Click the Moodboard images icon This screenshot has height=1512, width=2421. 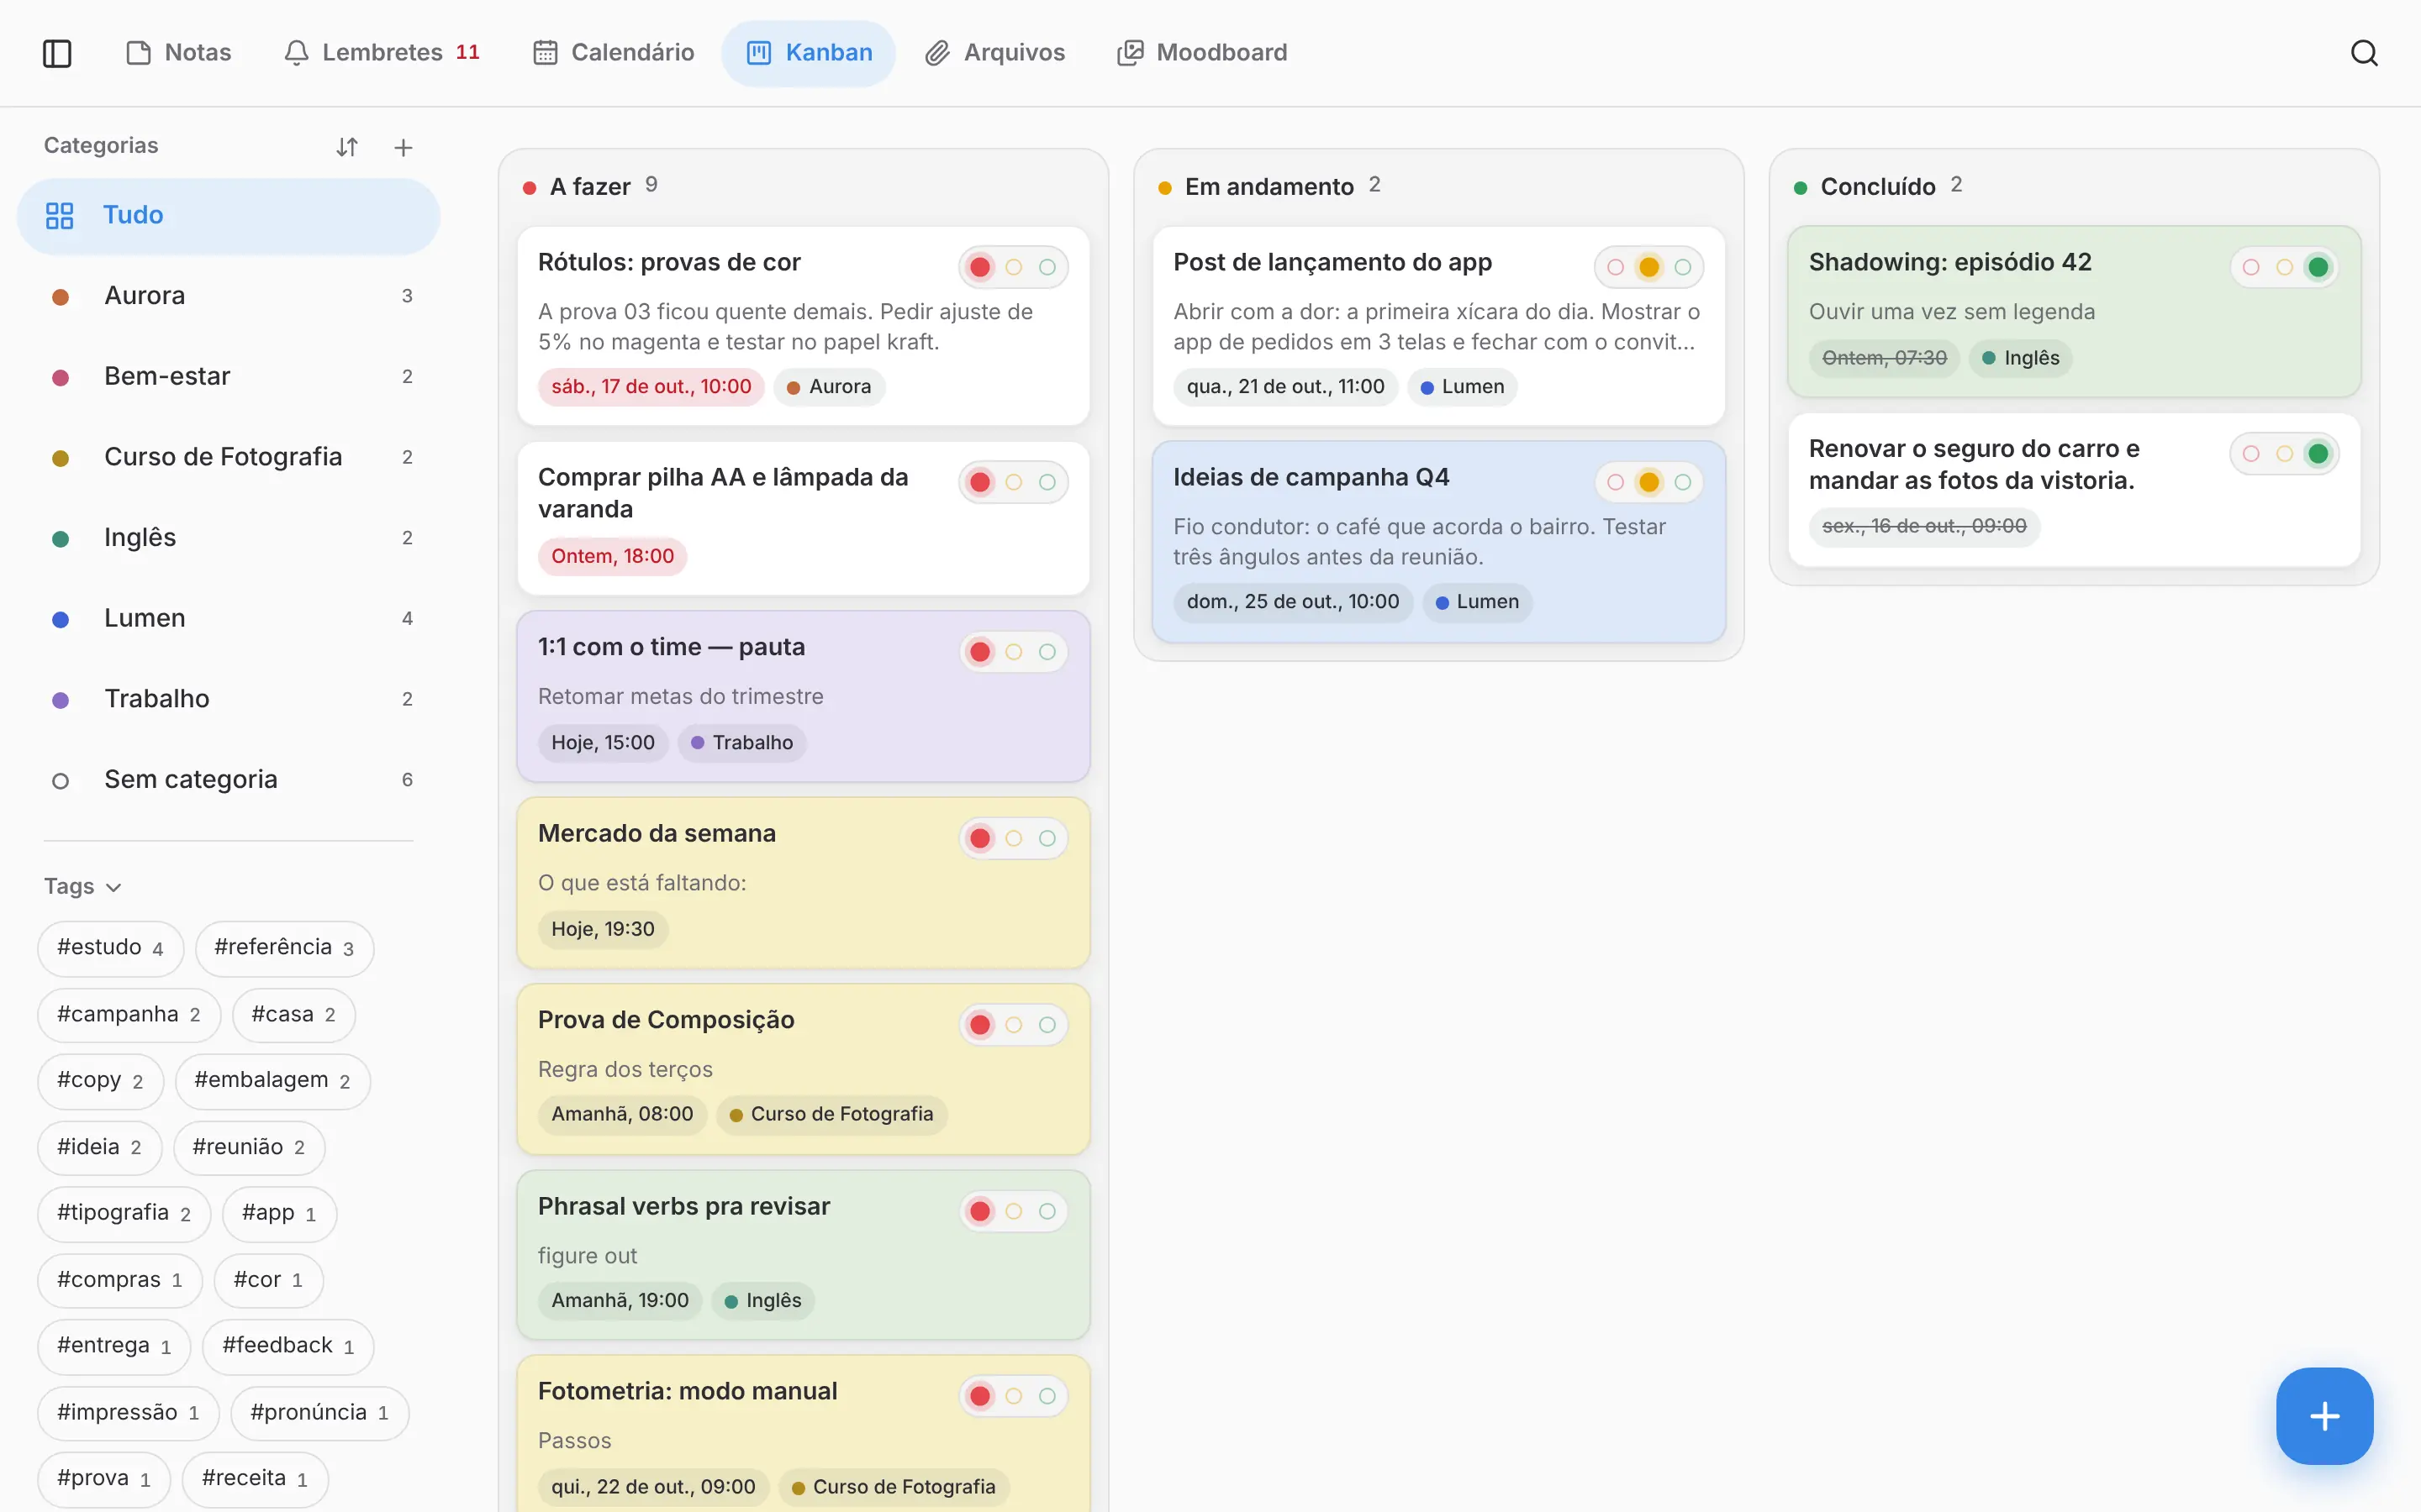tap(1130, 53)
